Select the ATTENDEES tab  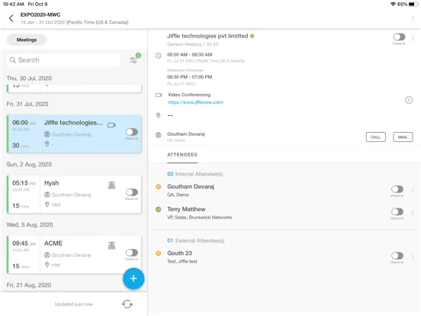[182, 155]
